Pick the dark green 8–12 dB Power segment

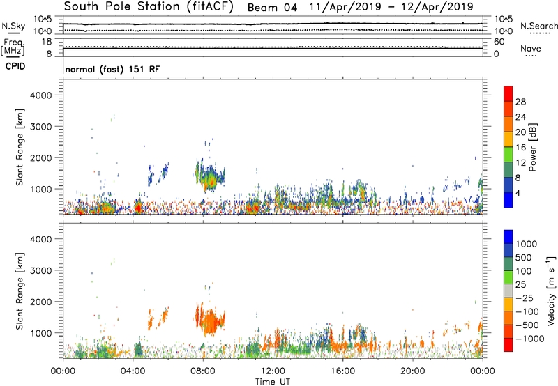click(x=508, y=170)
